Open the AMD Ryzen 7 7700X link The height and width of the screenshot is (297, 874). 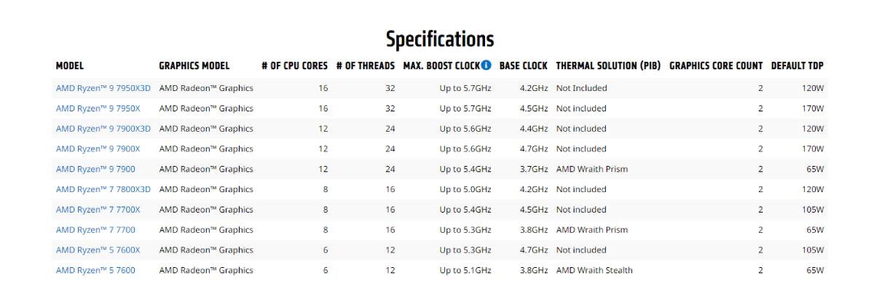coord(98,210)
